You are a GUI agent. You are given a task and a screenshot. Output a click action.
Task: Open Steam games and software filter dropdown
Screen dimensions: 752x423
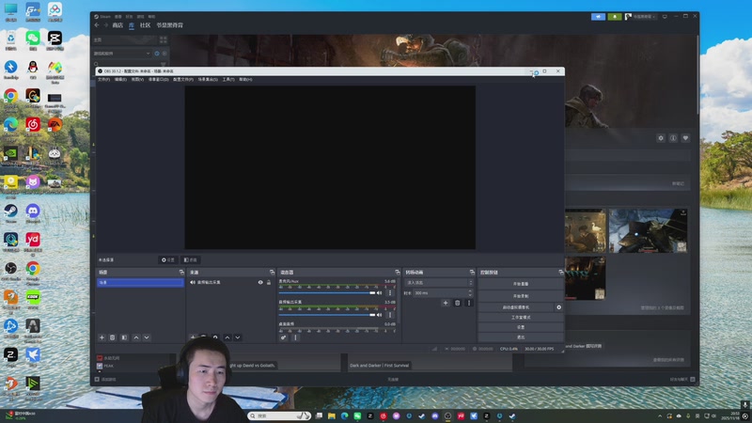click(x=122, y=54)
